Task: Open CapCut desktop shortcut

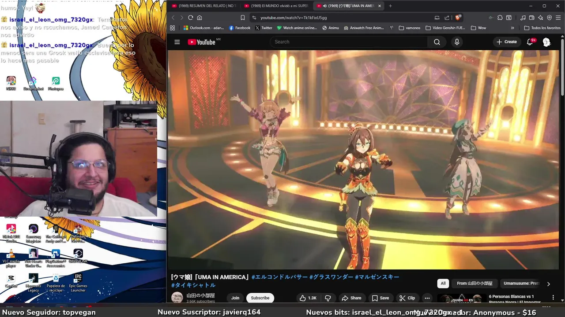Action: click(x=11, y=280)
